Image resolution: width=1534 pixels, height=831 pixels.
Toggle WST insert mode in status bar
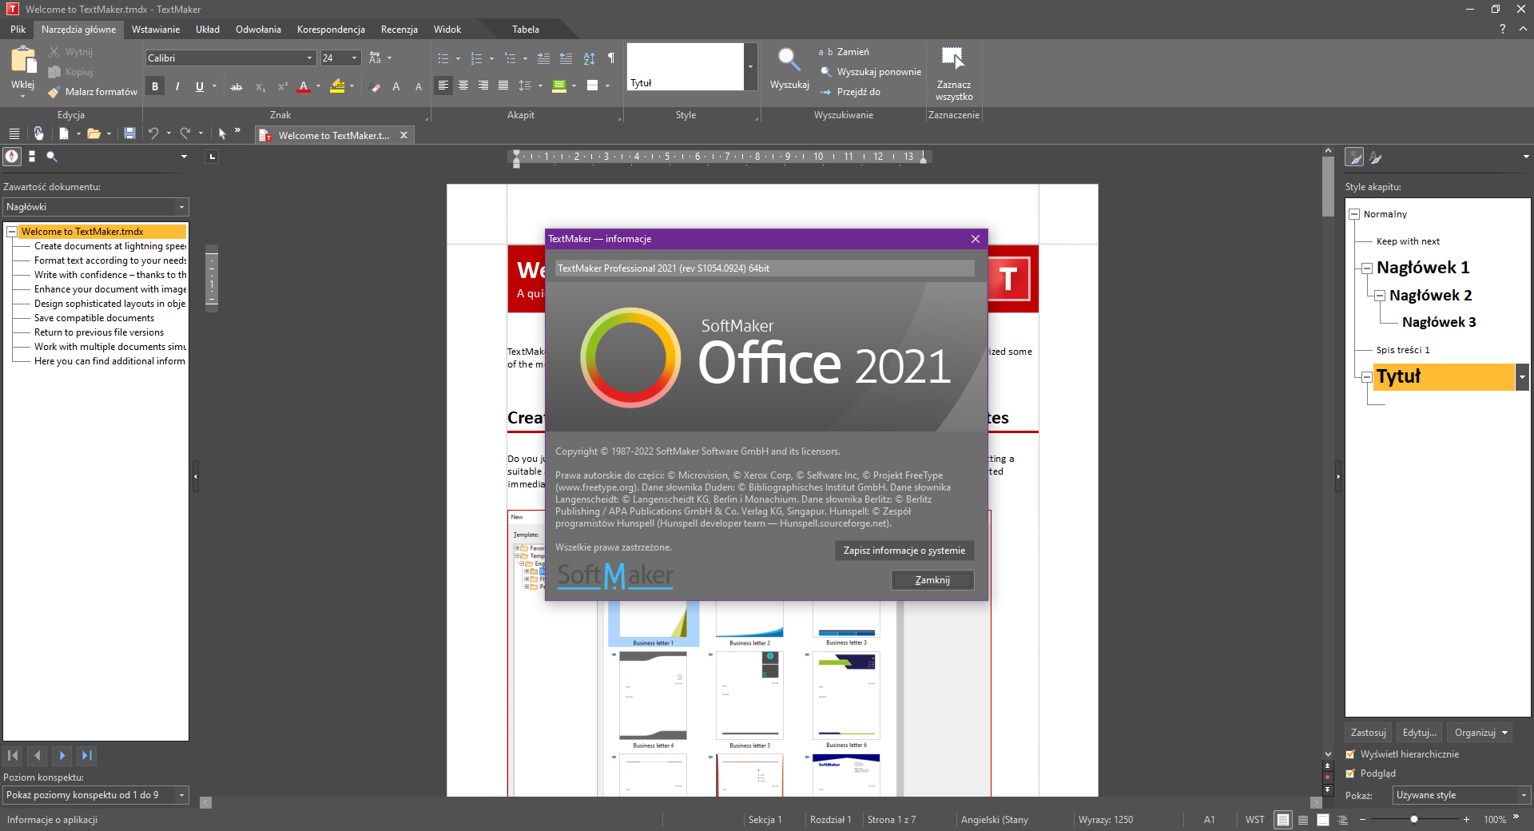pos(1254,820)
